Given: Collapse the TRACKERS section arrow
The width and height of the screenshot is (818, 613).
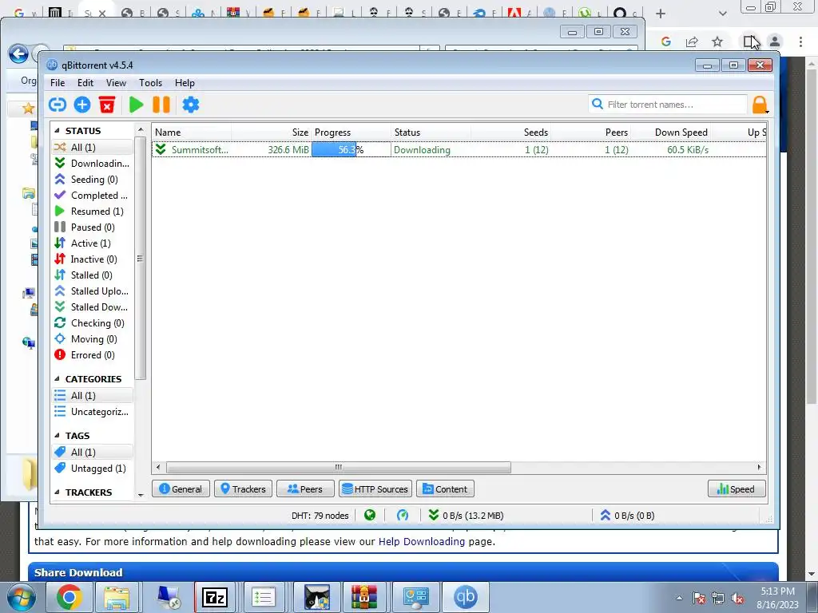Looking at the screenshot, I should tap(57, 492).
